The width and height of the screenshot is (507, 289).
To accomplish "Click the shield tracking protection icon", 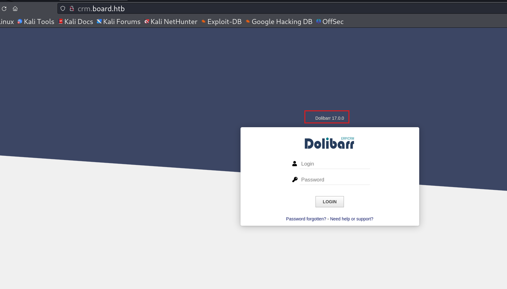I will [x=63, y=9].
